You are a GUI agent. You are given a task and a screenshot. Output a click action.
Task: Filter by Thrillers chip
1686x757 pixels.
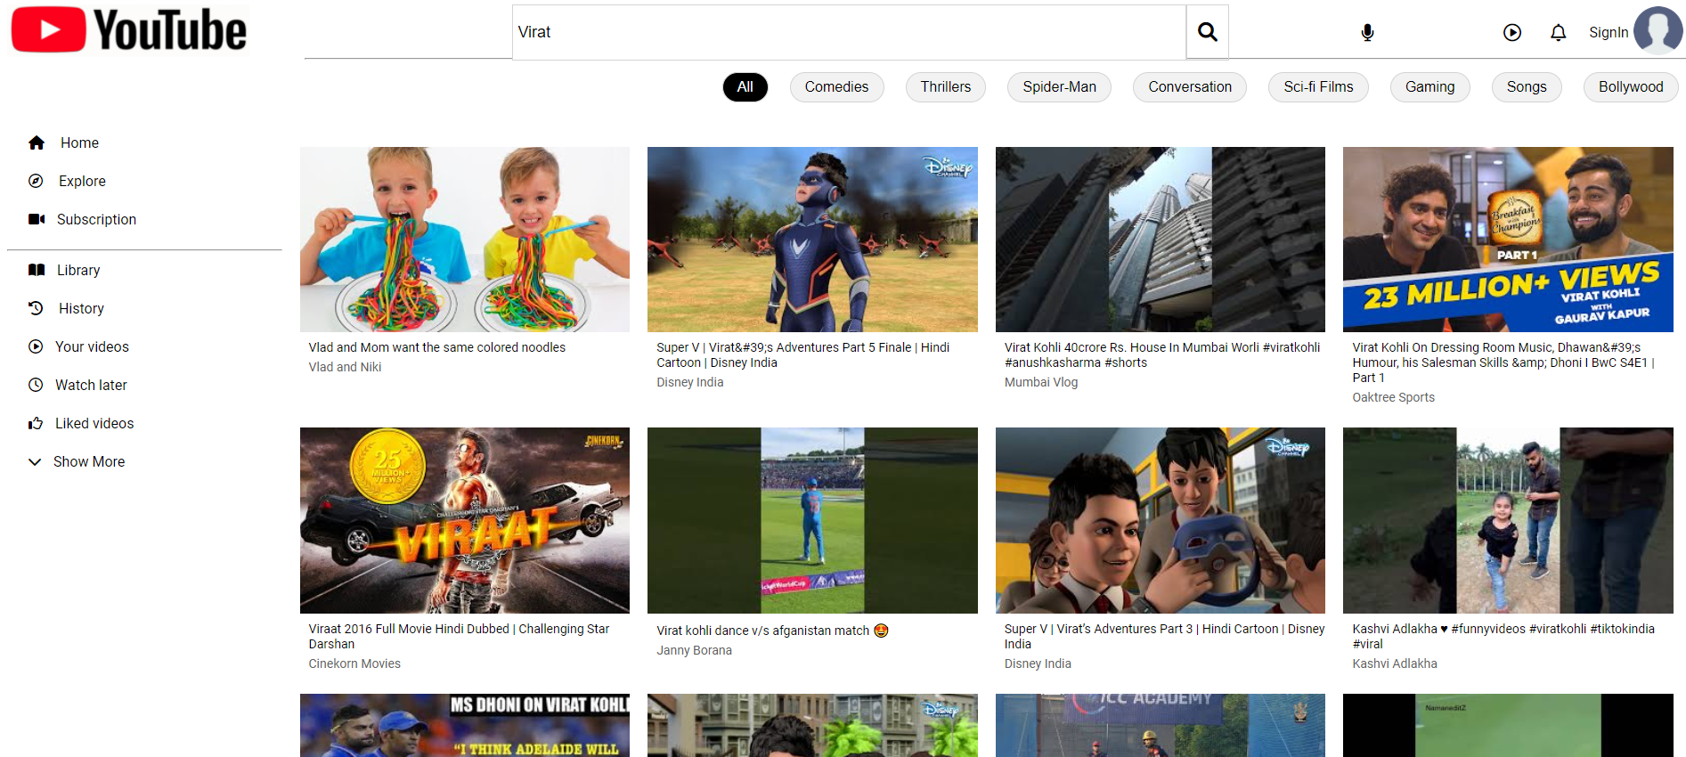coord(946,87)
